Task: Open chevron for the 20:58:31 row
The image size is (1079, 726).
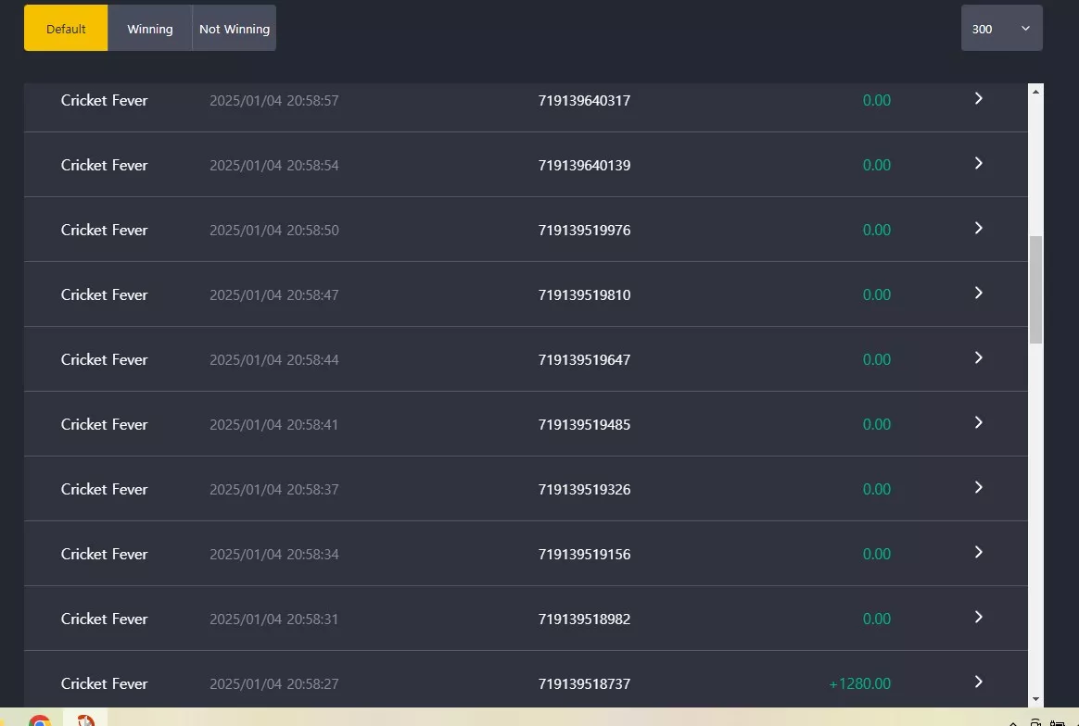Action: (x=978, y=617)
